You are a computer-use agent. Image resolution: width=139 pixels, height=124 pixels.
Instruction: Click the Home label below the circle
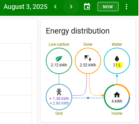click(x=117, y=113)
